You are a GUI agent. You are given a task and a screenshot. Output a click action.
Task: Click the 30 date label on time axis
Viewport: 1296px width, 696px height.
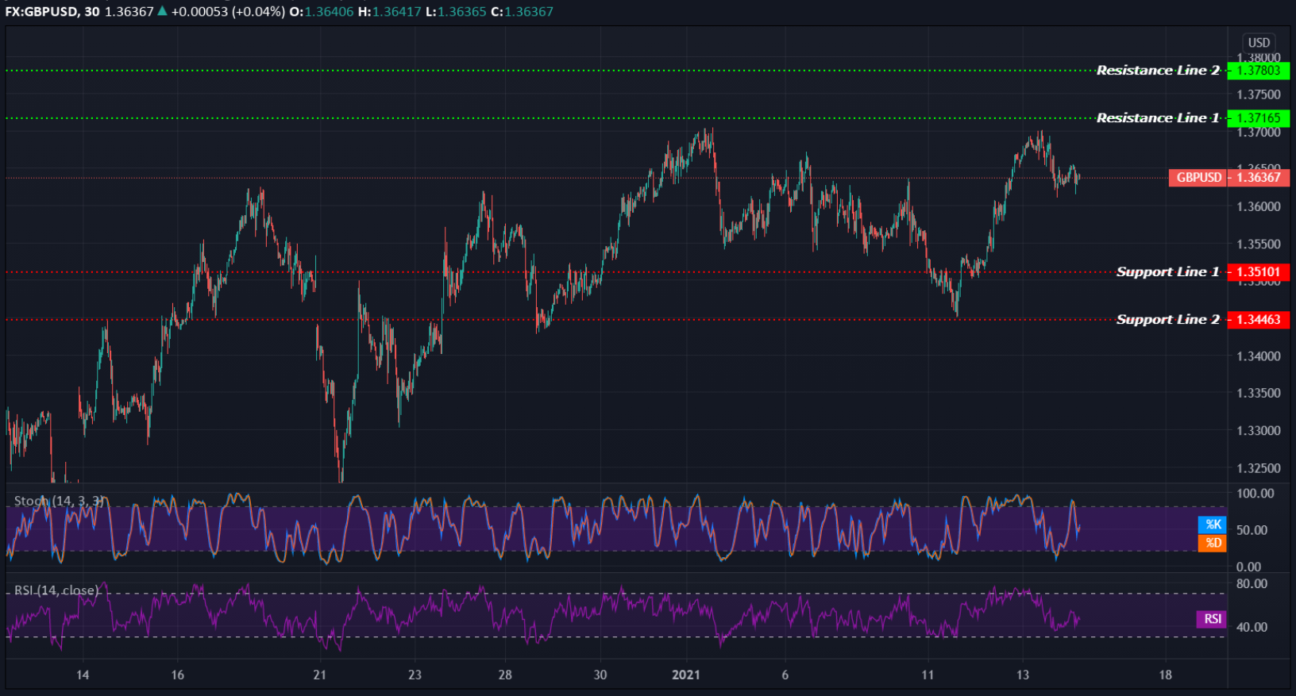point(600,675)
